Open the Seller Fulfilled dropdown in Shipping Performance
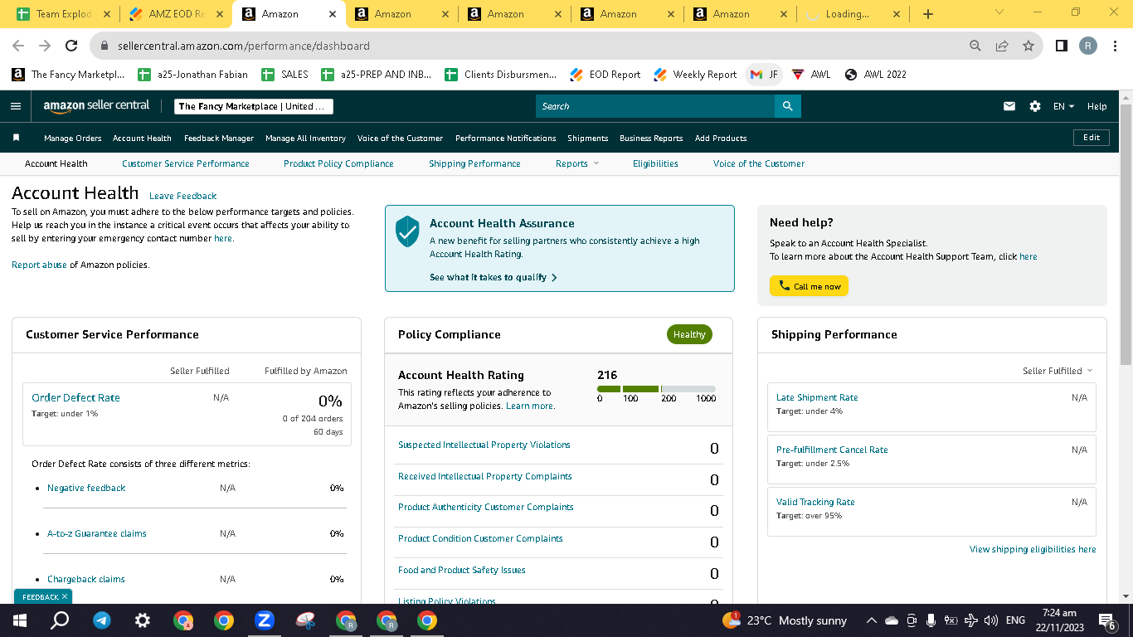 click(1058, 371)
